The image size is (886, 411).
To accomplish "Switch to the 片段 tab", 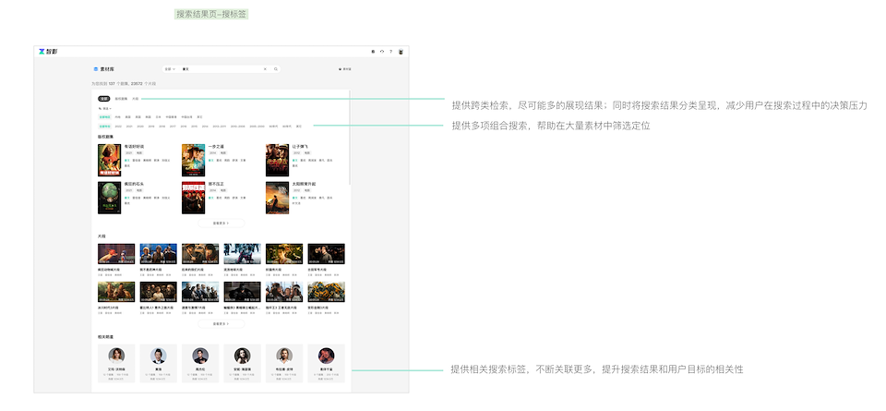I will tap(135, 99).
